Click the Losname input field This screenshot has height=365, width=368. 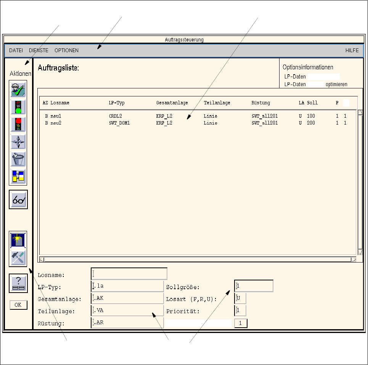point(129,274)
